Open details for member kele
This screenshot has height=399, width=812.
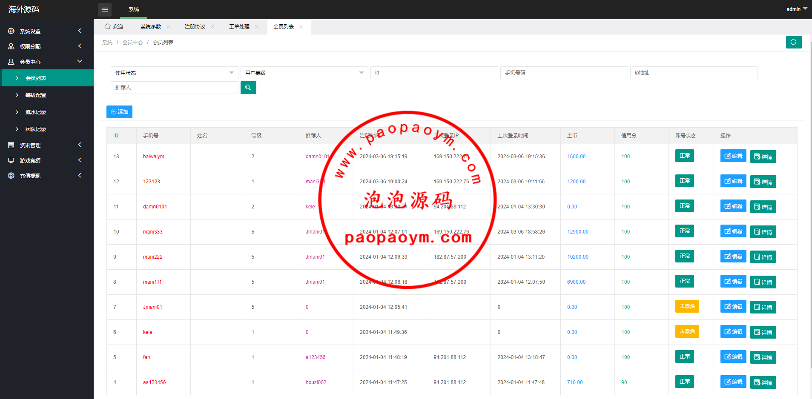tap(763, 332)
